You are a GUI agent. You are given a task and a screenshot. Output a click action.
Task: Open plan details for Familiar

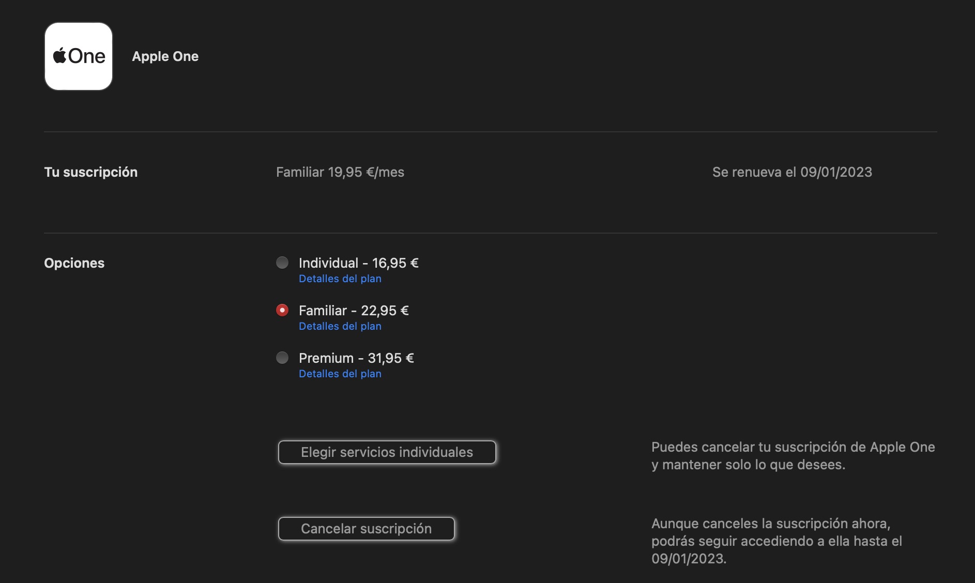tap(340, 326)
